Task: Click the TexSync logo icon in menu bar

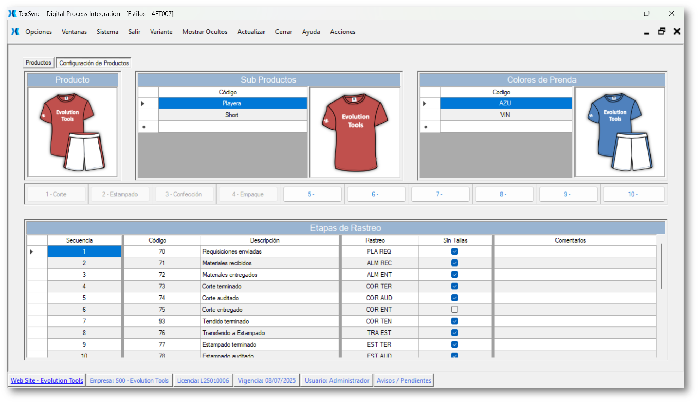Action: [15, 31]
